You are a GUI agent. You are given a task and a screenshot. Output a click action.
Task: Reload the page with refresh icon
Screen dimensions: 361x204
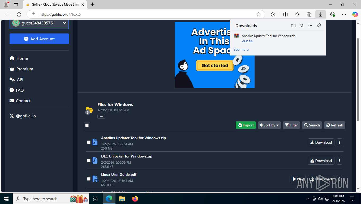click(x=19, y=14)
